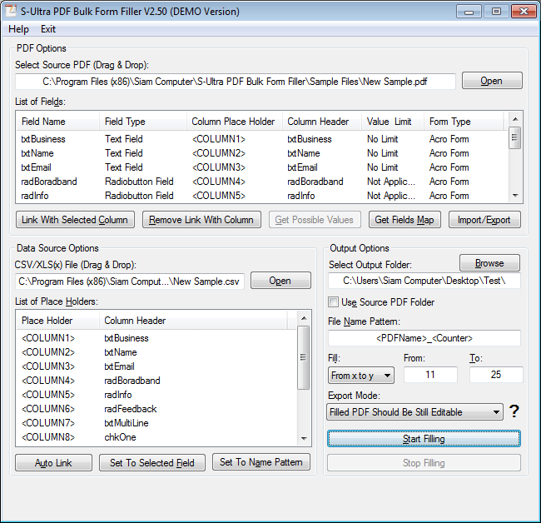This screenshot has width=541, height=523.
Task: Sort by Field Name column header
Action: pos(58,122)
